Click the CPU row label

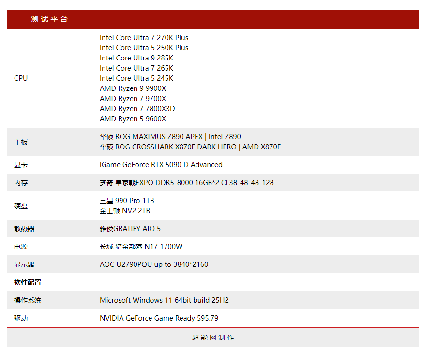[x=21, y=78]
